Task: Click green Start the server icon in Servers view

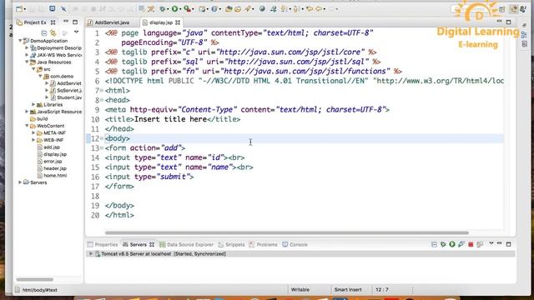Action: click(x=452, y=244)
